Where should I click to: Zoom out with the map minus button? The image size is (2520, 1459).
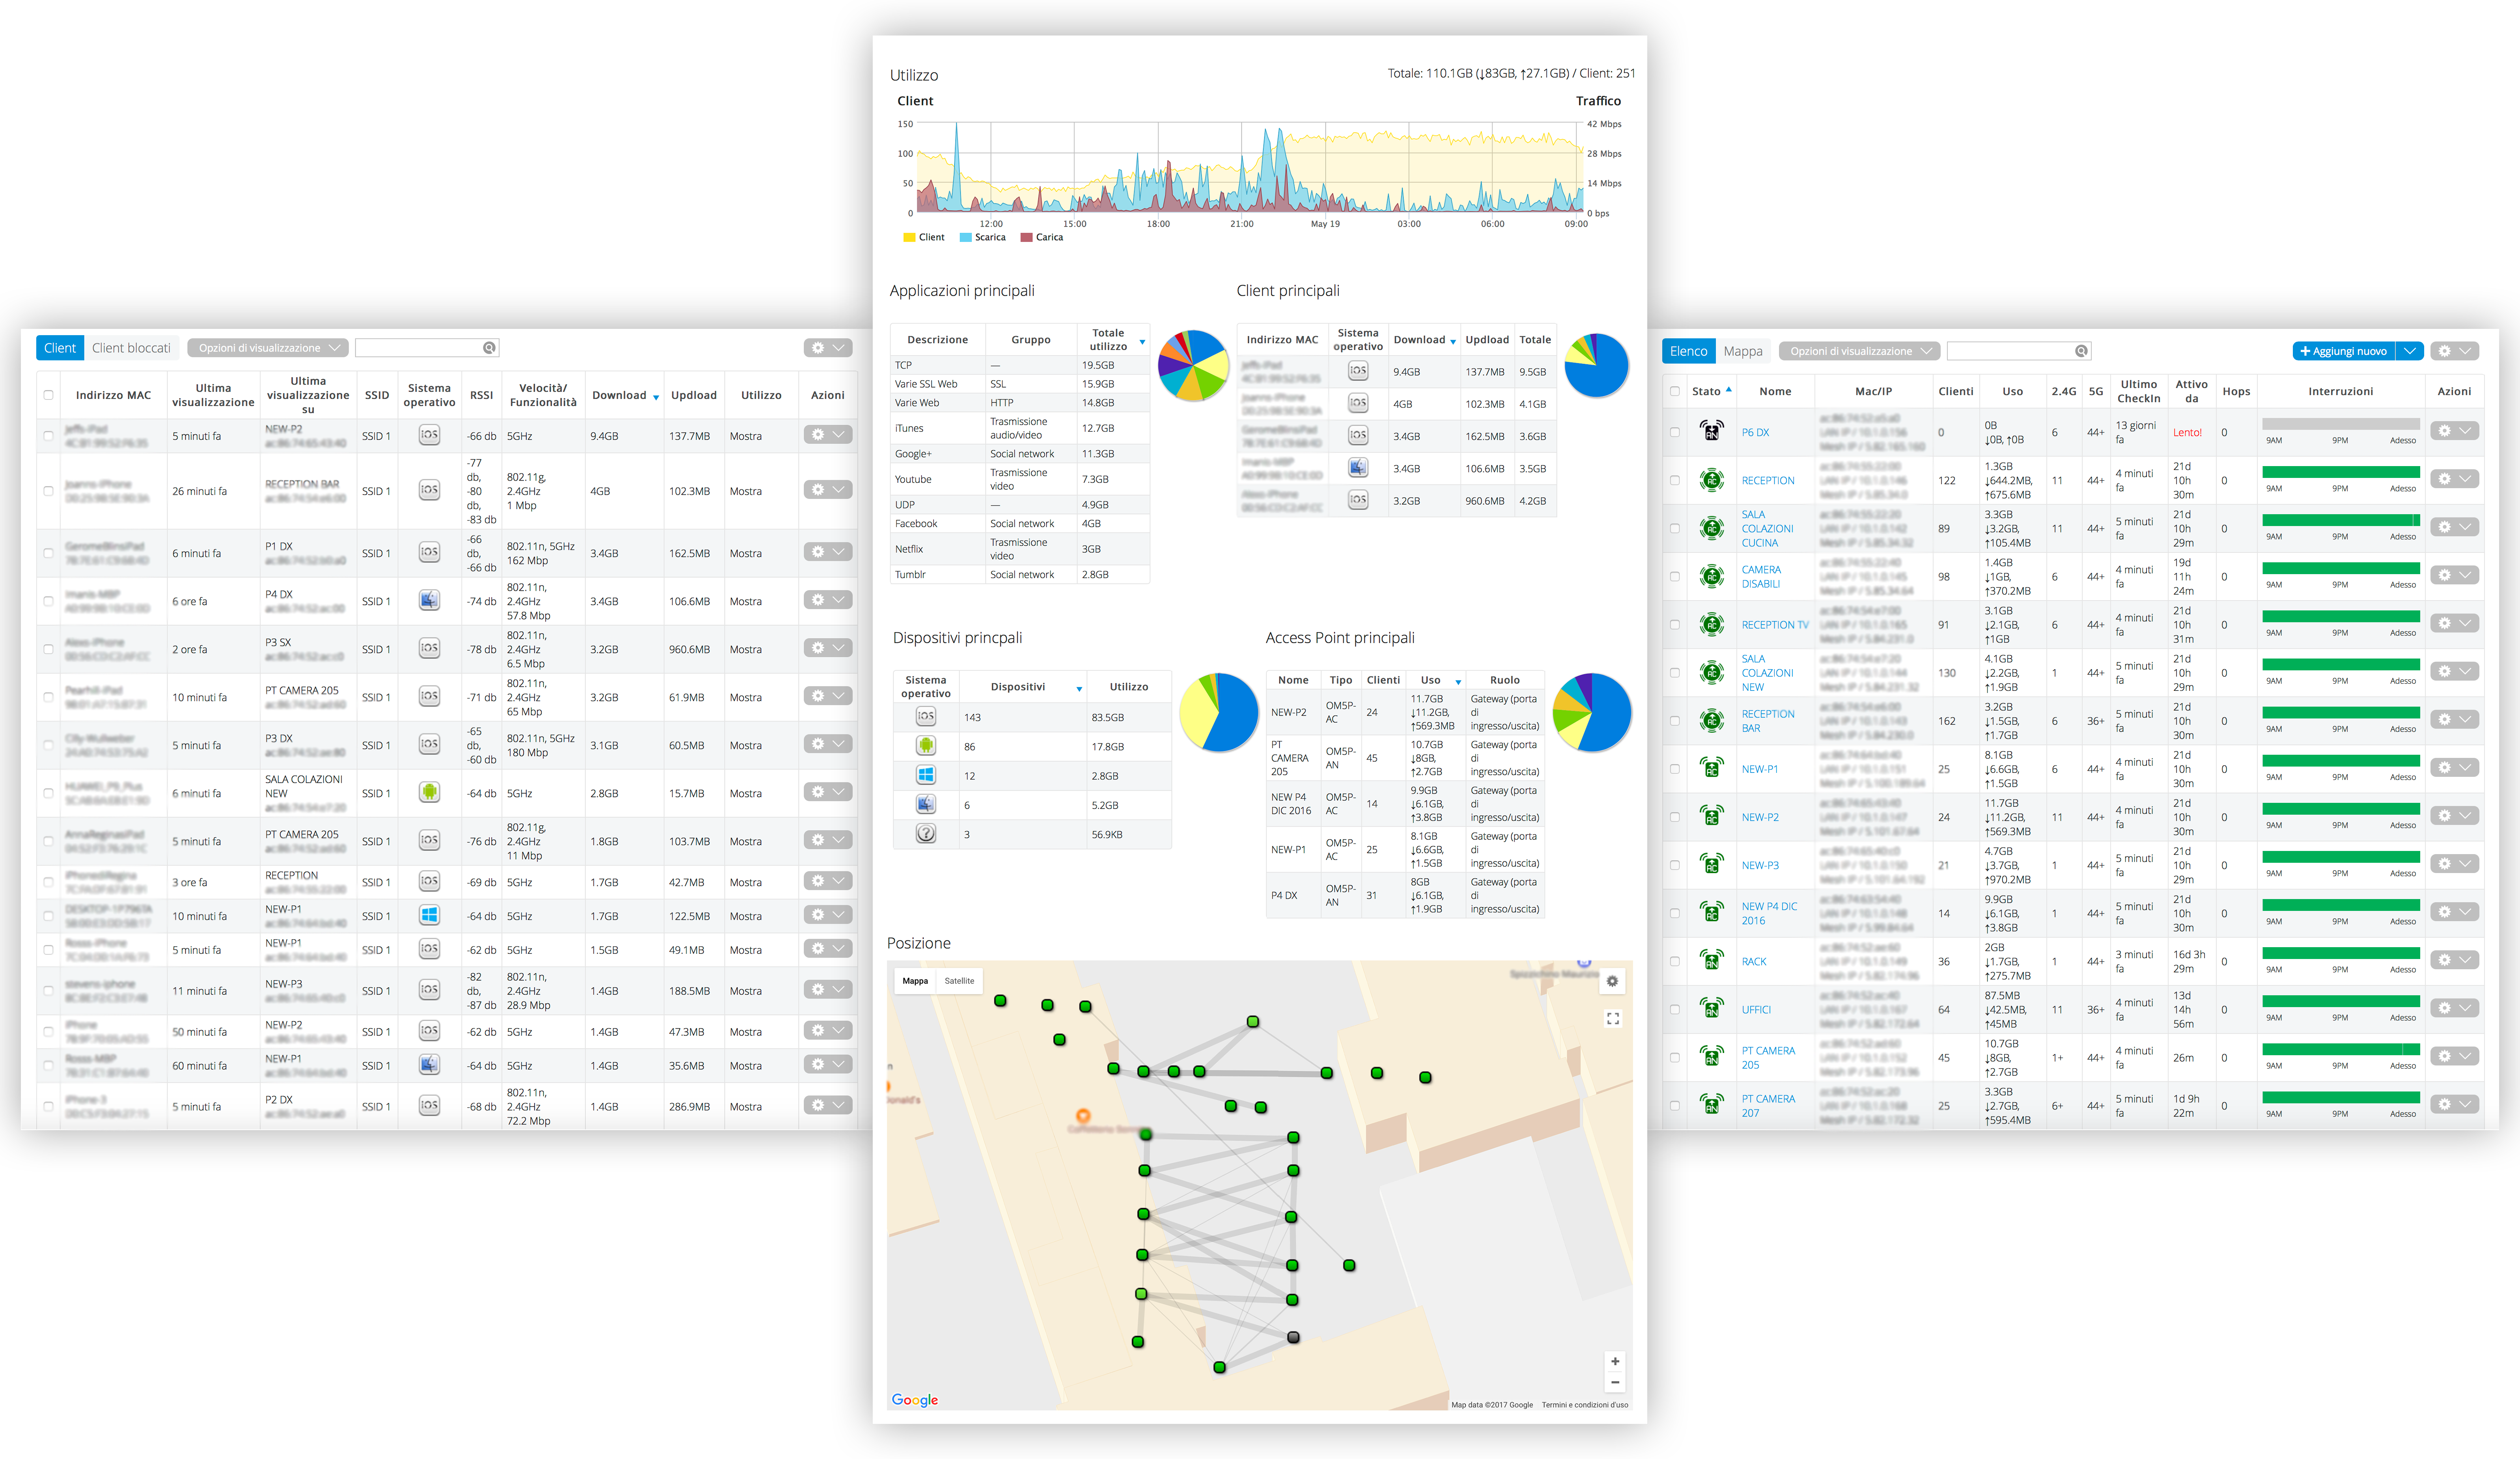tap(1615, 1383)
